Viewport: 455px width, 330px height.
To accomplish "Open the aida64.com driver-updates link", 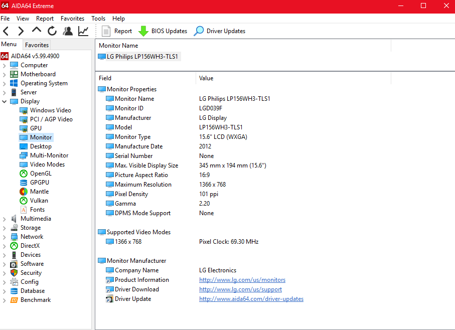I will [x=251, y=299].
